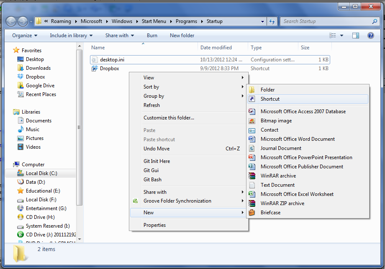Screen dimensions: 385x269
Task: Click the Shortcut icon in New submenu
Action: pos(252,99)
